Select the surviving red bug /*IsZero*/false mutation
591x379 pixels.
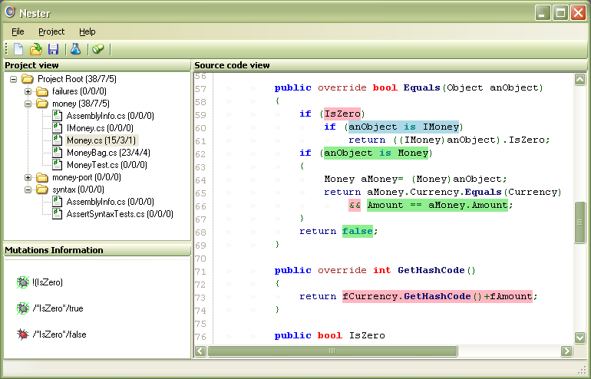click(23, 335)
